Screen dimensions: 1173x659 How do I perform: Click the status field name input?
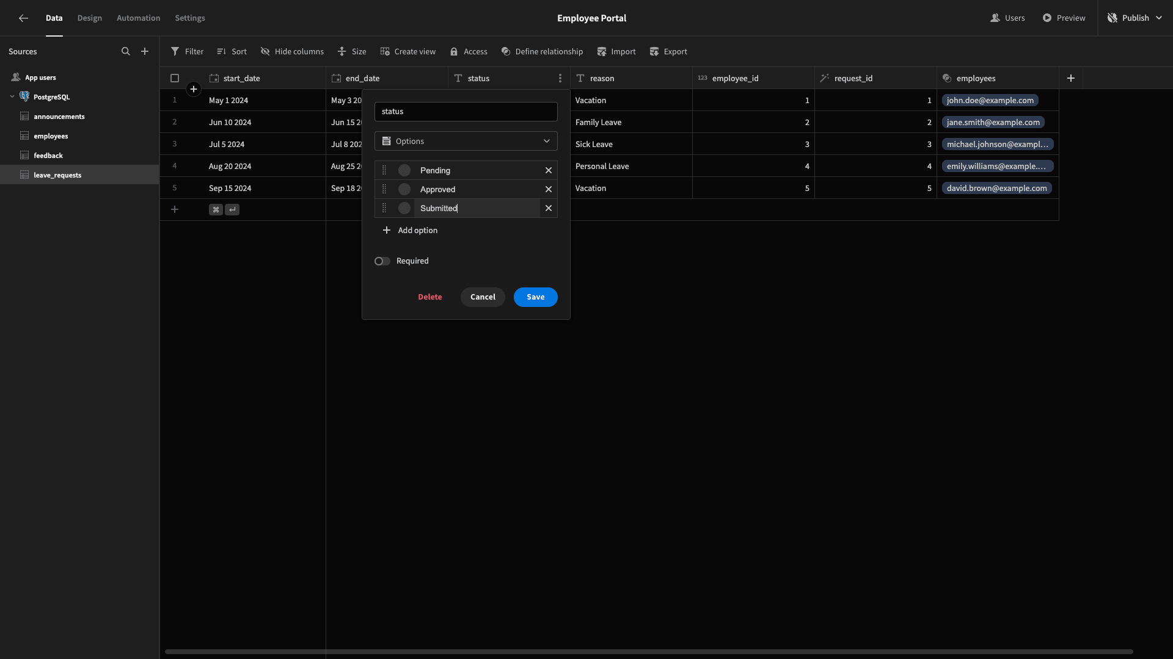pyautogui.click(x=466, y=111)
